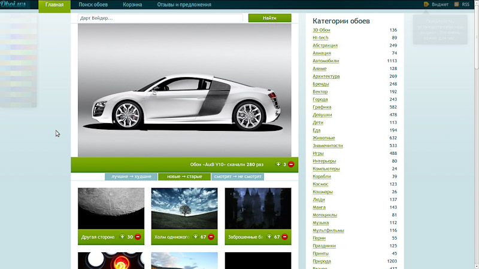
Task: Open Мотоциклы category
Action: pos(325,215)
